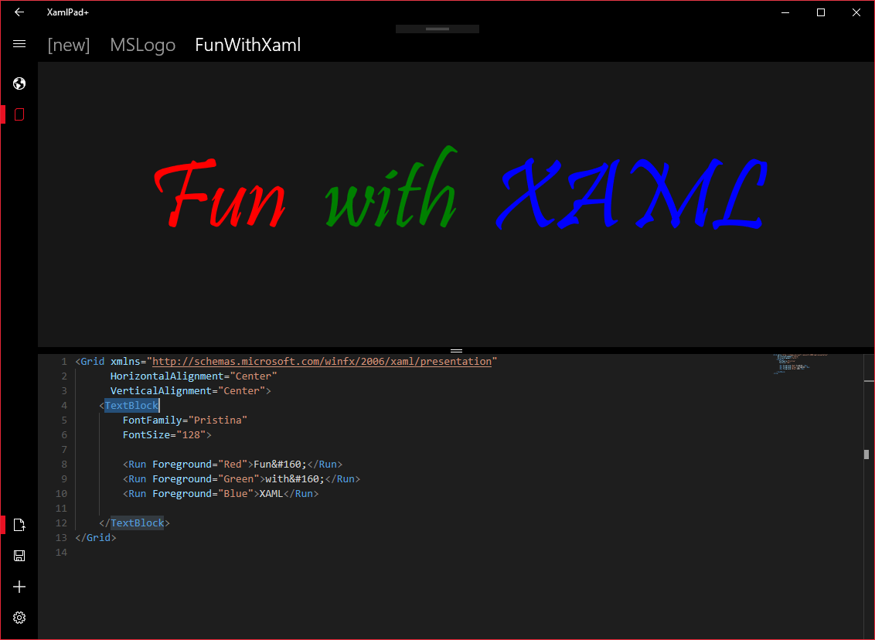Screen dimensions: 875x640
Task: Open the schemas.microsoft.com hyperlink
Action: coord(323,361)
